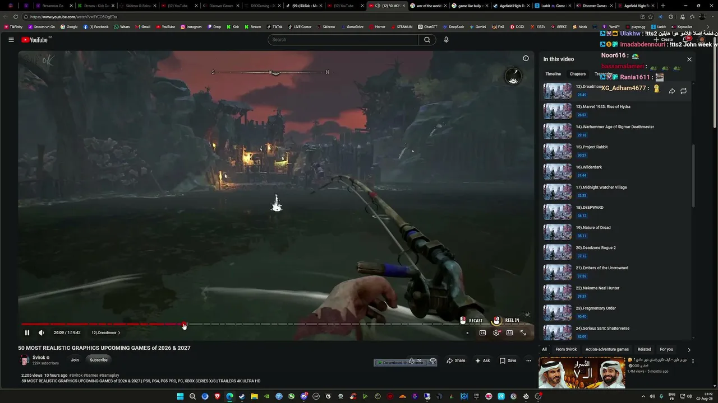Screen dimensions: 718x403
Task: Pause the video playback
Action: pos(27,332)
